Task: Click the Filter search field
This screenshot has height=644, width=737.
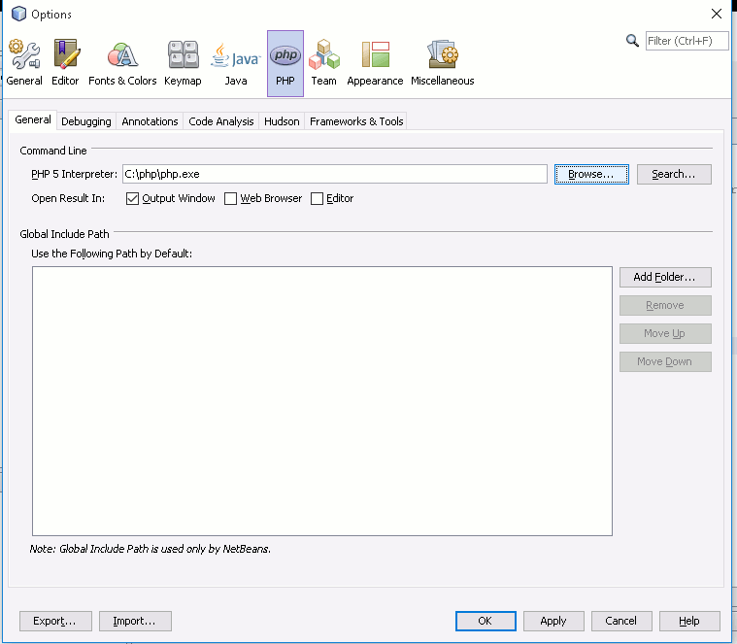Action: point(687,41)
